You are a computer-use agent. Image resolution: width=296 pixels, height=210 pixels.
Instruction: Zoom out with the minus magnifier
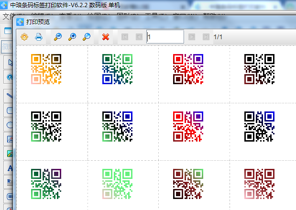57,37
